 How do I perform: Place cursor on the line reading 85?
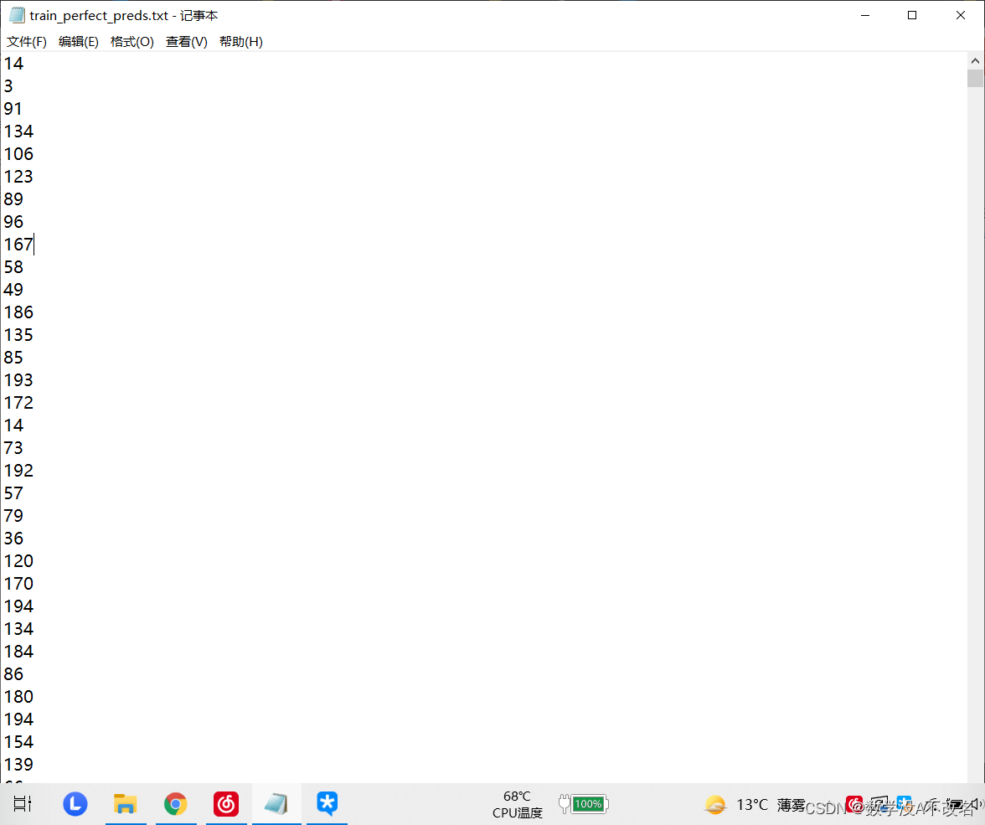(13, 358)
